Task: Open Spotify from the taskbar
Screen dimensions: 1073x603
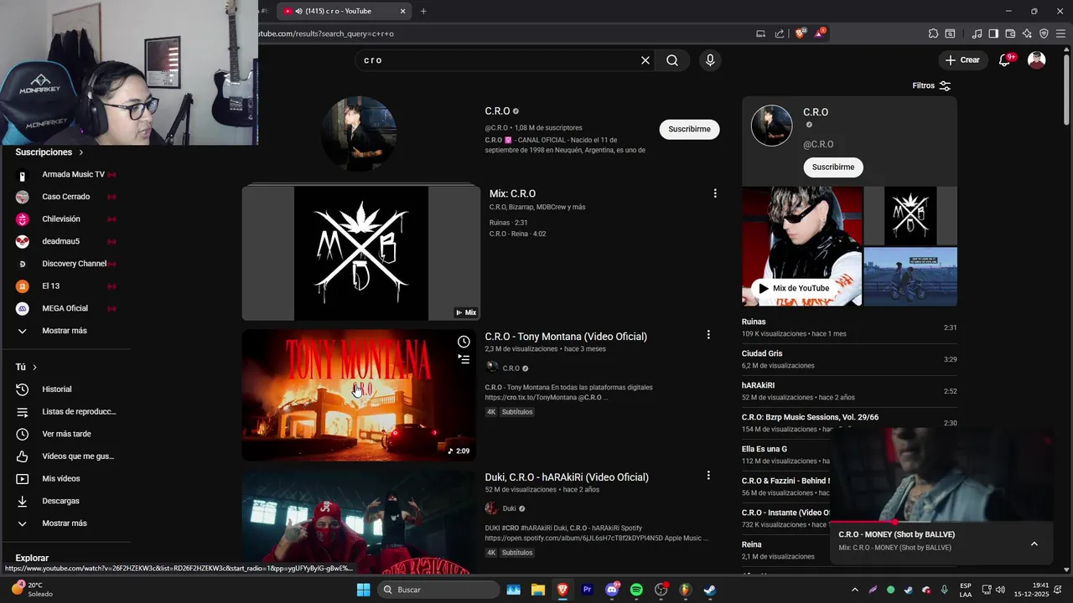Action: (x=636, y=590)
